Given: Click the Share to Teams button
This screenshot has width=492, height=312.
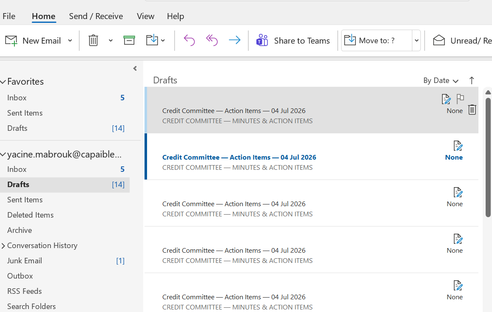Looking at the screenshot, I should click(x=293, y=41).
